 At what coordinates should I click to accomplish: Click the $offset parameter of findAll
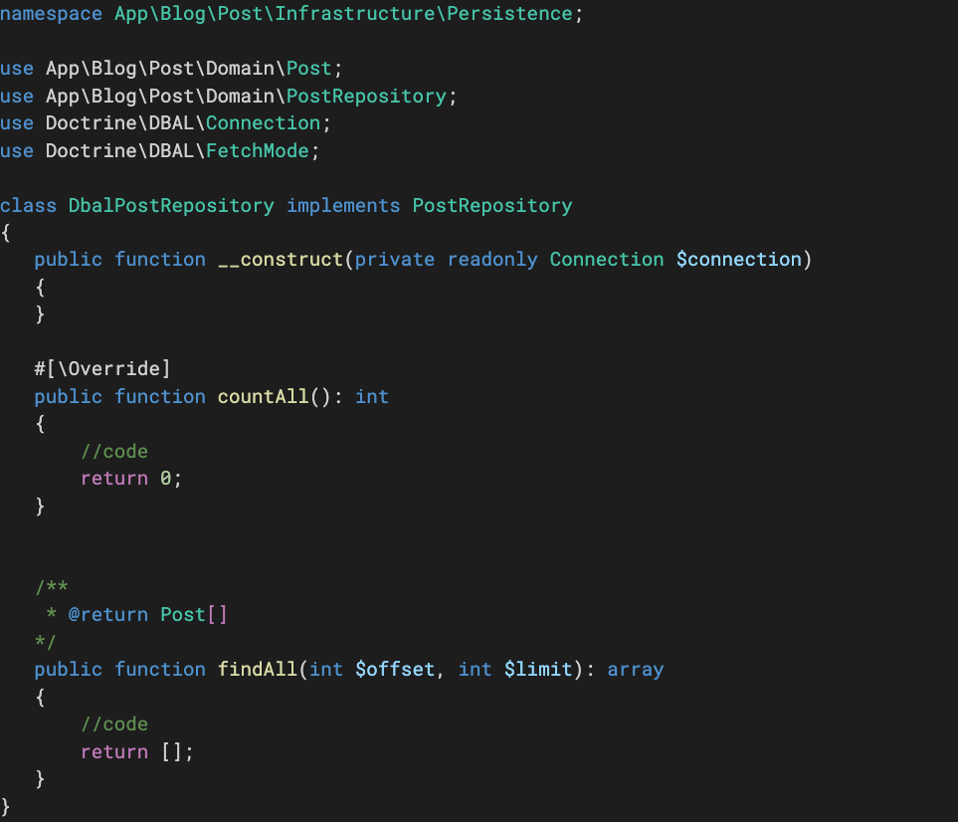click(x=395, y=670)
